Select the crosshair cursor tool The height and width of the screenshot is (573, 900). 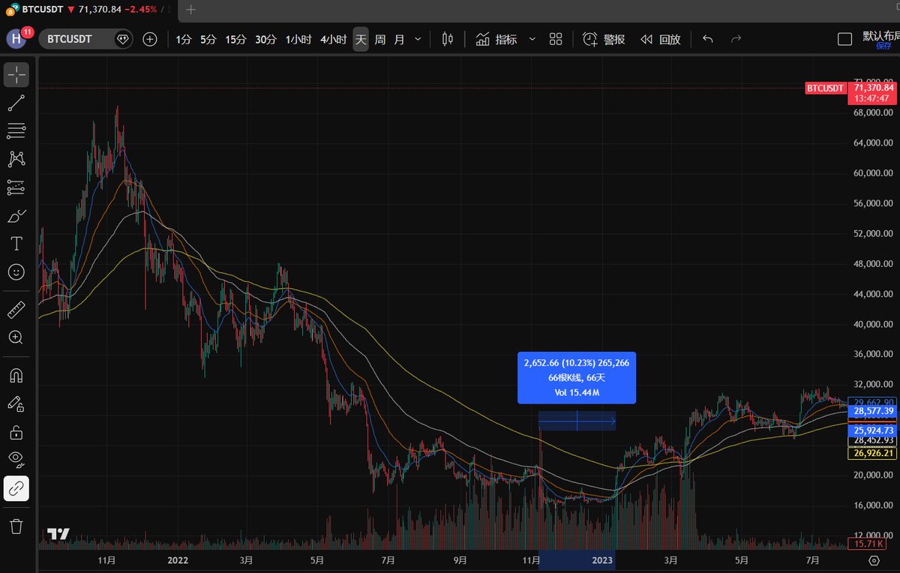(16, 75)
